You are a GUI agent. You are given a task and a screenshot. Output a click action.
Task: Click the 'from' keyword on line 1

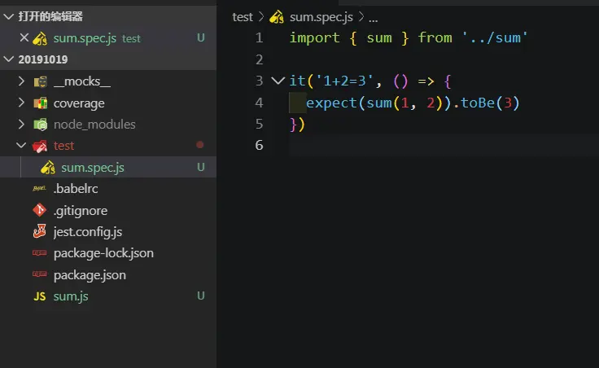(435, 37)
